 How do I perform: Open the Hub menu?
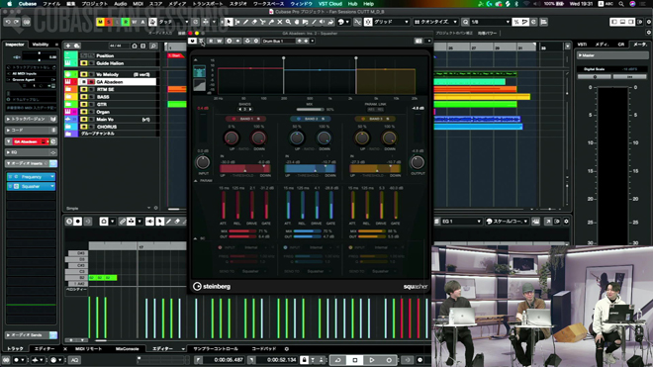pyautogui.click(x=353, y=4)
